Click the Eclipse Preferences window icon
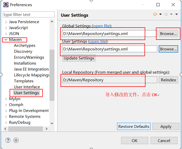The image size is (182, 149). pyautogui.click(x=6, y=5)
